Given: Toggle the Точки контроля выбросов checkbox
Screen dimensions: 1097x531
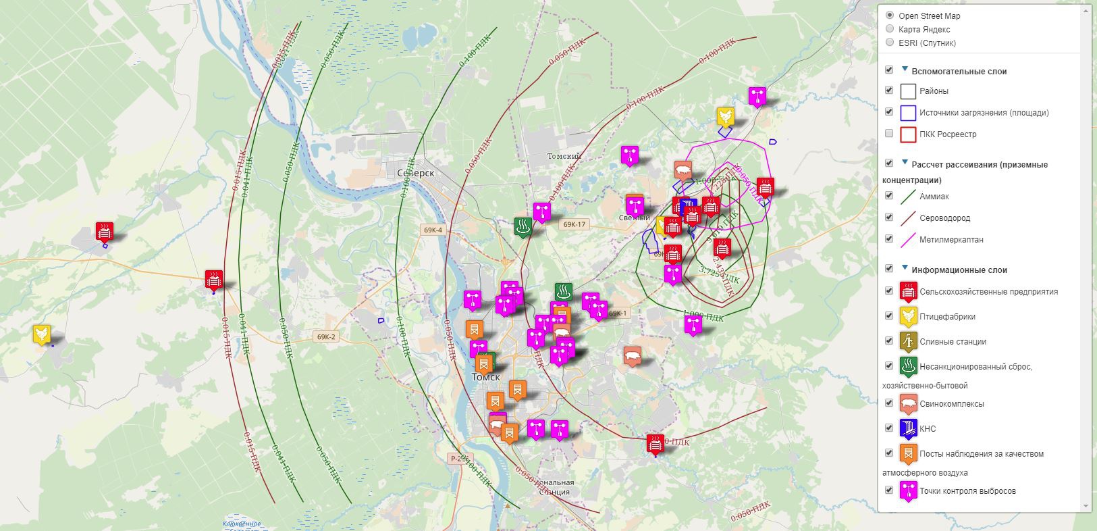Looking at the screenshot, I should (889, 490).
